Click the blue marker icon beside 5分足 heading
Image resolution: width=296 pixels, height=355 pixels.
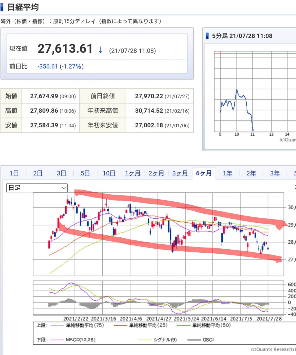[x=207, y=36]
